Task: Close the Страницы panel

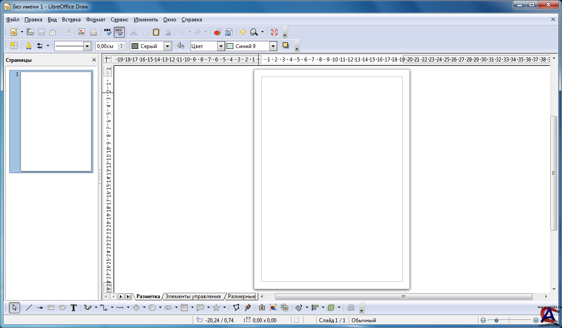Action: pyautogui.click(x=94, y=60)
